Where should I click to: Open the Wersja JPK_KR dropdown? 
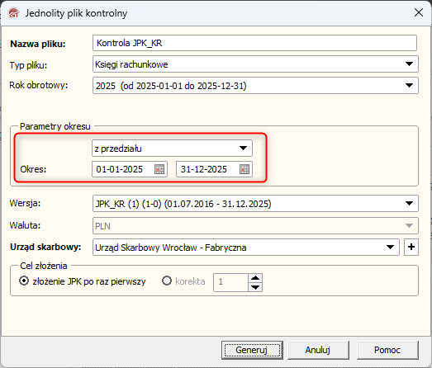tap(409, 204)
